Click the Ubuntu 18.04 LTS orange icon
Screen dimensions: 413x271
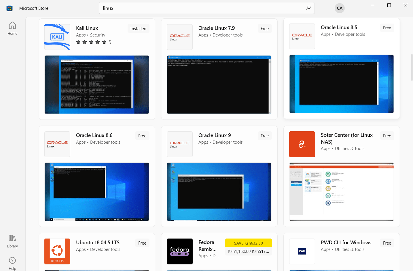(x=57, y=251)
